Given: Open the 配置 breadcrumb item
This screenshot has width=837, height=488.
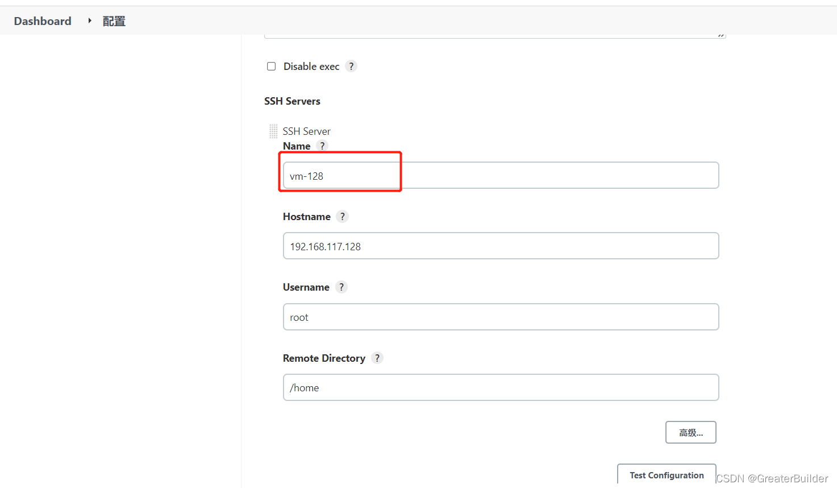Looking at the screenshot, I should coord(114,21).
